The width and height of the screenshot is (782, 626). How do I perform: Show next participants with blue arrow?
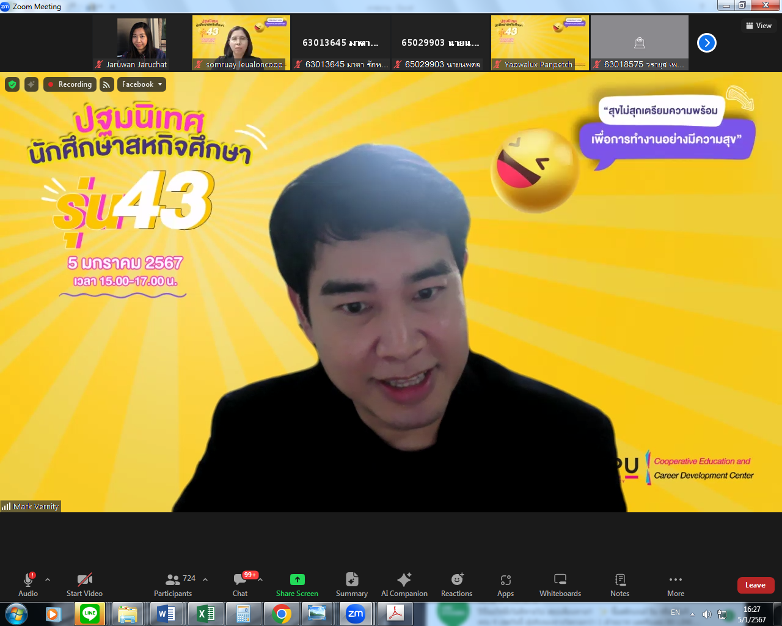(x=707, y=43)
